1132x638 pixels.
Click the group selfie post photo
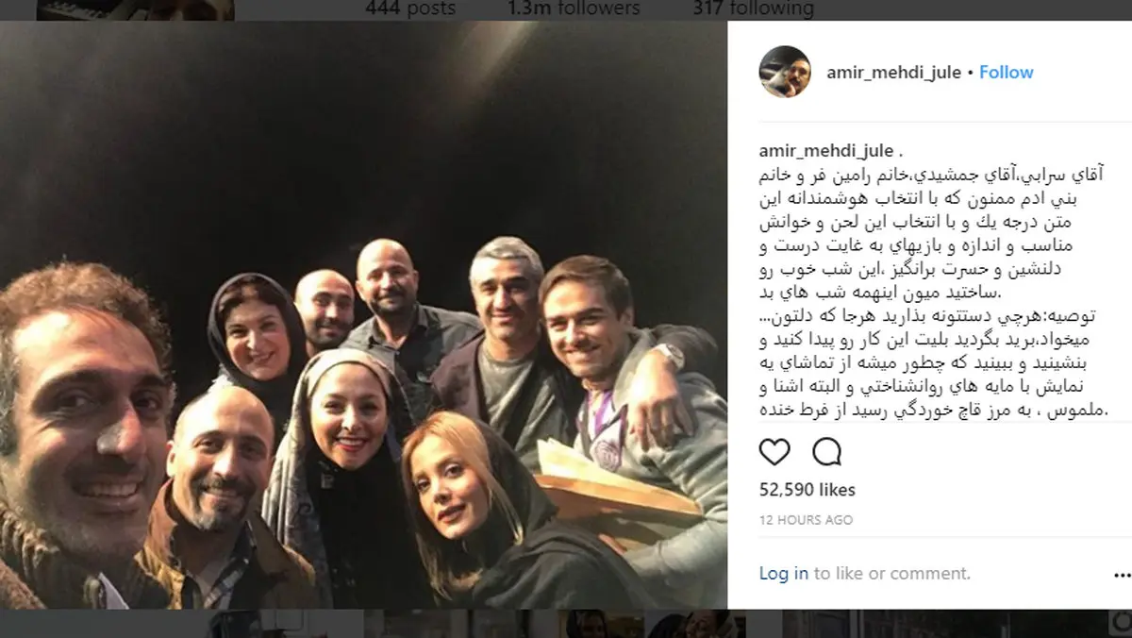pyautogui.click(x=364, y=315)
